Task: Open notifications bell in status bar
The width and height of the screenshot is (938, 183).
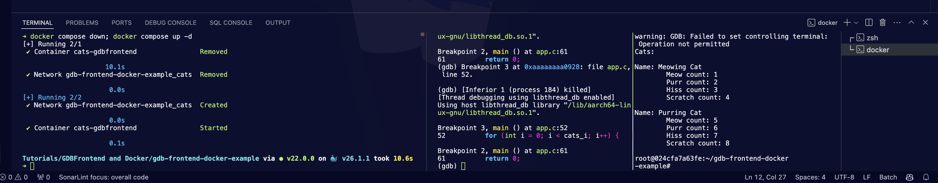Action: pos(926,177)
